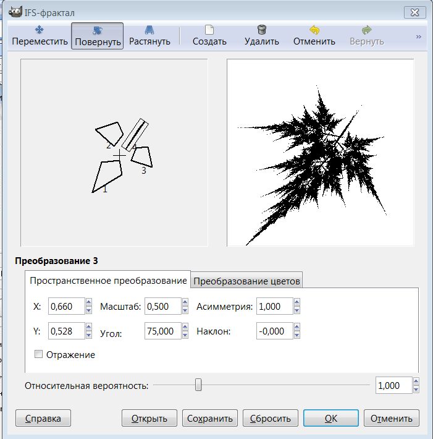Click the Создать (New) transformation icon
Screen dimensions: 433x439
pyautogui.click(x=209, y=30)
